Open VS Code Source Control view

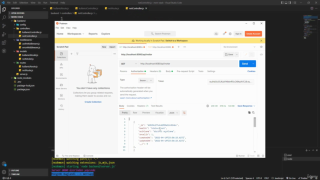[4, 26]
